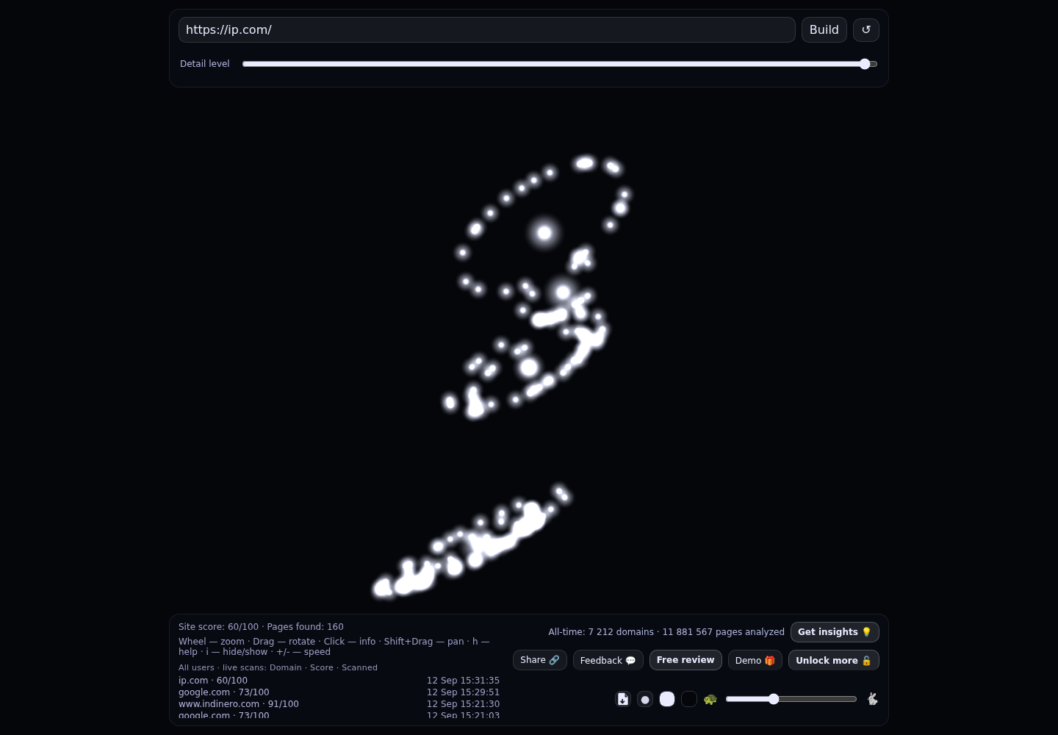Click the Build button
1058x735 pixels.
tap(824, 30)
